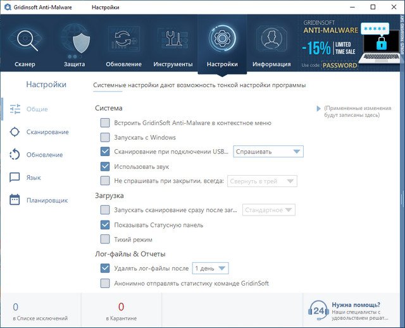Viewport: 405px width, 328px height.
Task: Click the Сканирование crosshair icon
Action: coord(15,131)
